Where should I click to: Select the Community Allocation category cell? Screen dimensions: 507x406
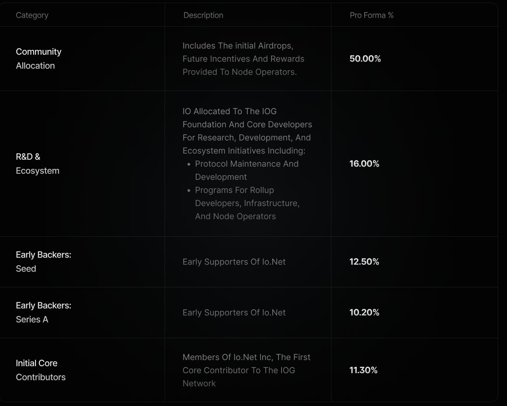39,59
